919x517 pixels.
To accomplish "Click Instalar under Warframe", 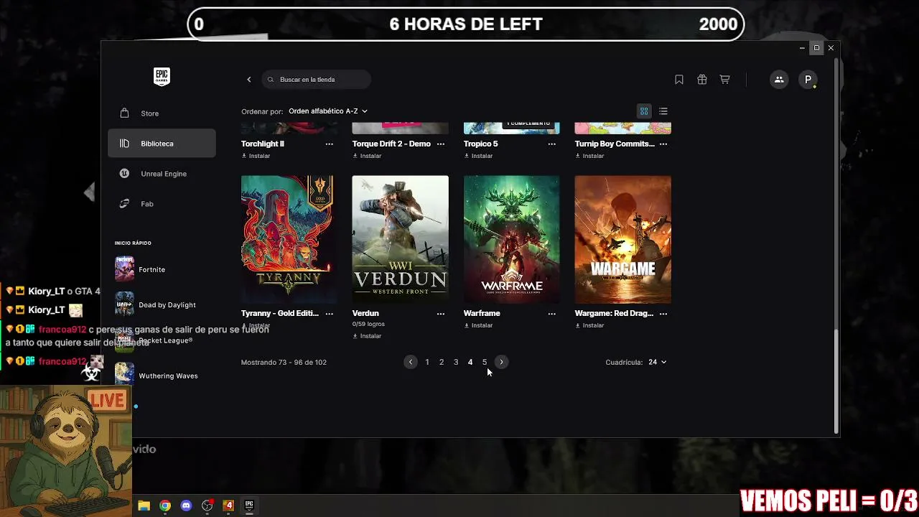I will click(x=479, y=325).
